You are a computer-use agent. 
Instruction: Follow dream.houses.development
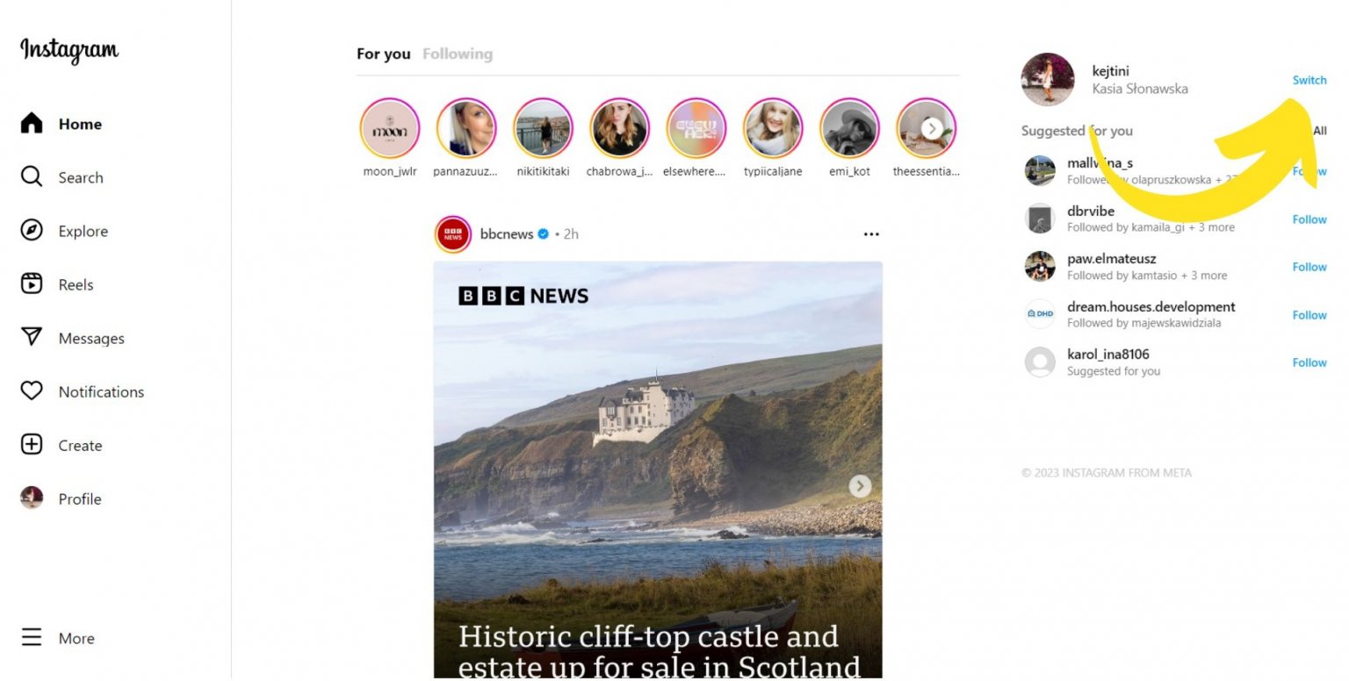[1309, 315]
